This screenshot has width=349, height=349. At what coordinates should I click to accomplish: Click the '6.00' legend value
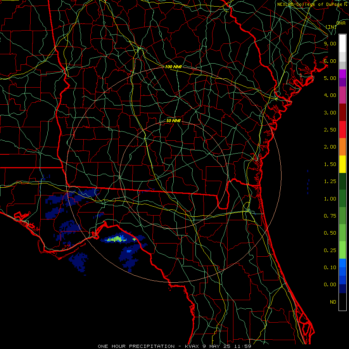pyautogui.click(x=330, y=61)
